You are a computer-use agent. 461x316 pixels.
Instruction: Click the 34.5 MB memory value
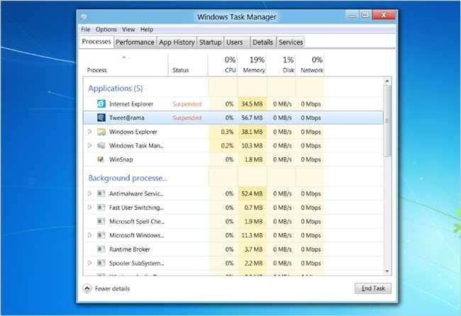tap(252, 104)
